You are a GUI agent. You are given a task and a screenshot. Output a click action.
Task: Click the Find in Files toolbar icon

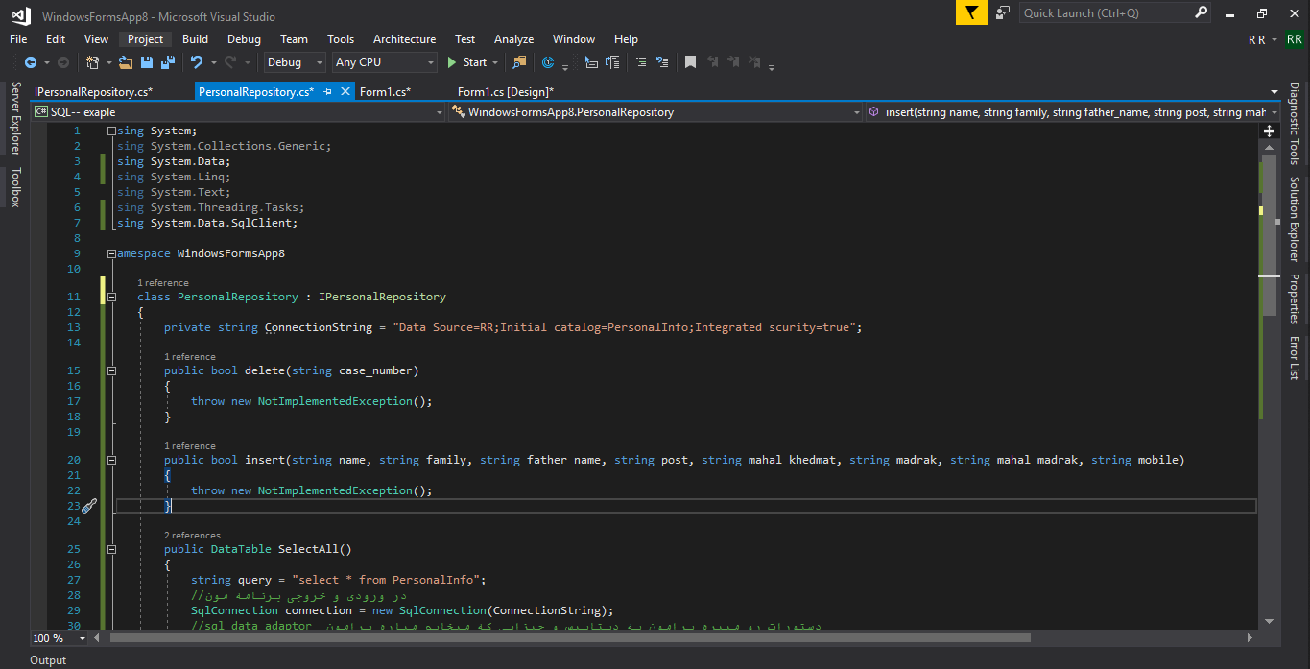519,62
